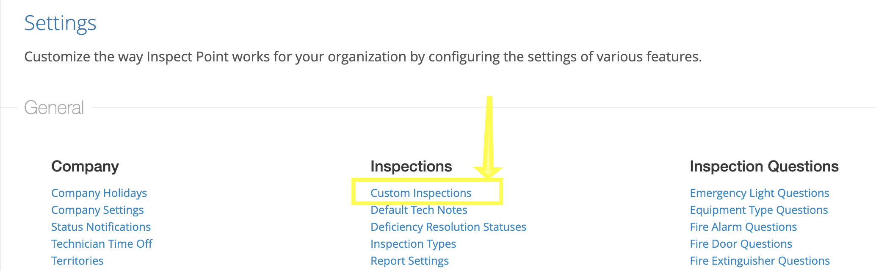Viewport: 876px width, 271px height.
Task: Open Report Settings link
Action: 409,261
